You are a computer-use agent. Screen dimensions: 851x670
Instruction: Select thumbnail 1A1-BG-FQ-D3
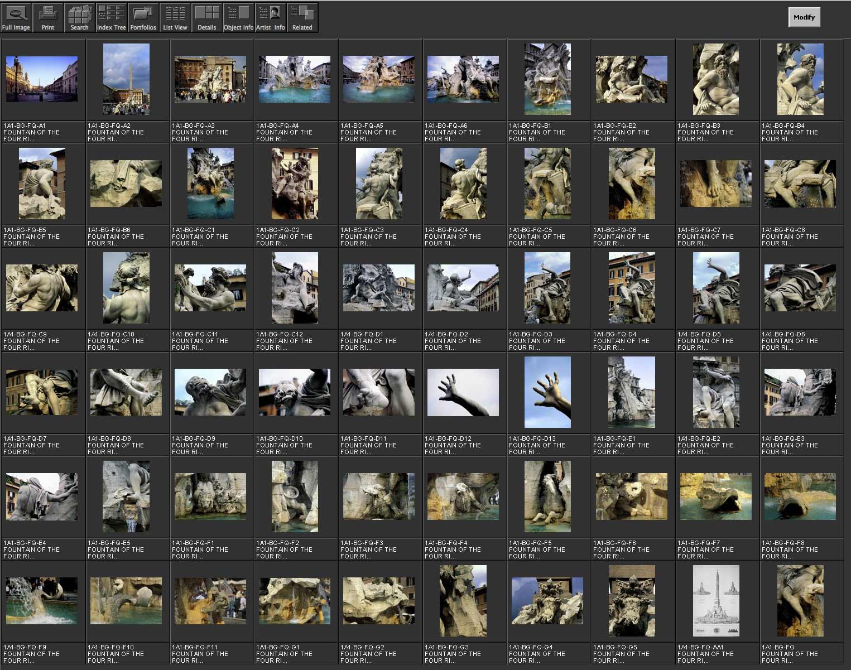[x=547, y=288]
